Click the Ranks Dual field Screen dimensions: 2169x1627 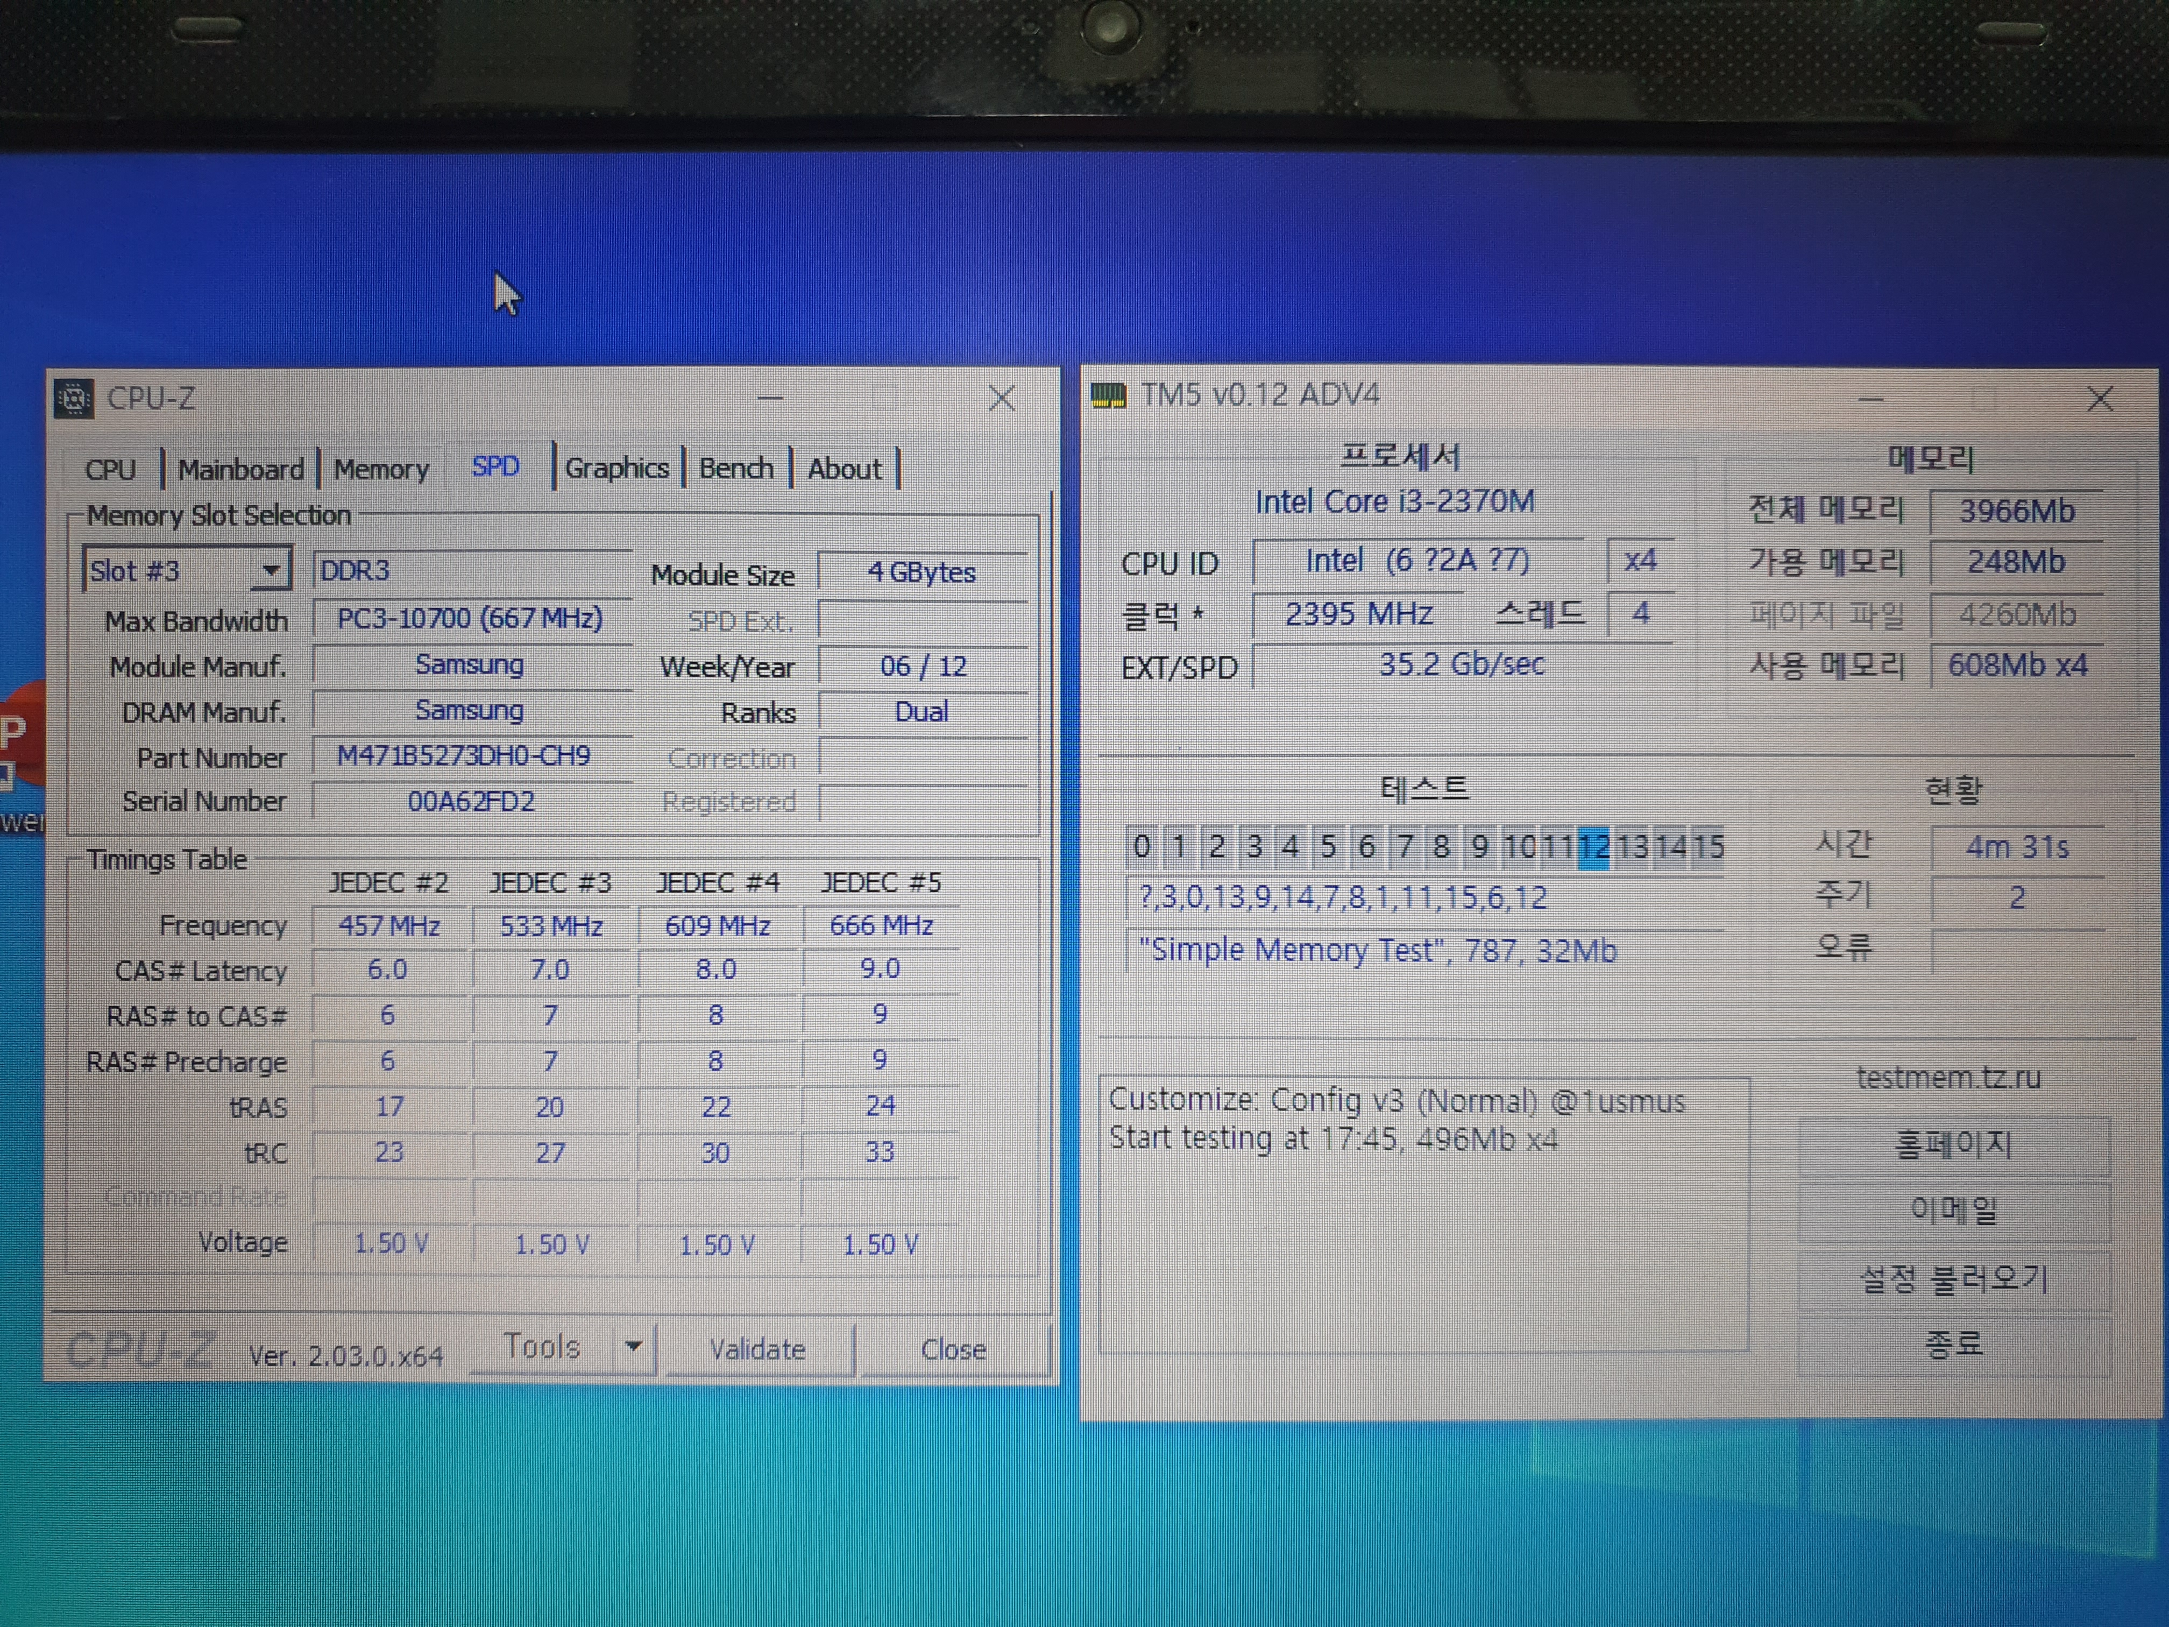tap(922, 712)
